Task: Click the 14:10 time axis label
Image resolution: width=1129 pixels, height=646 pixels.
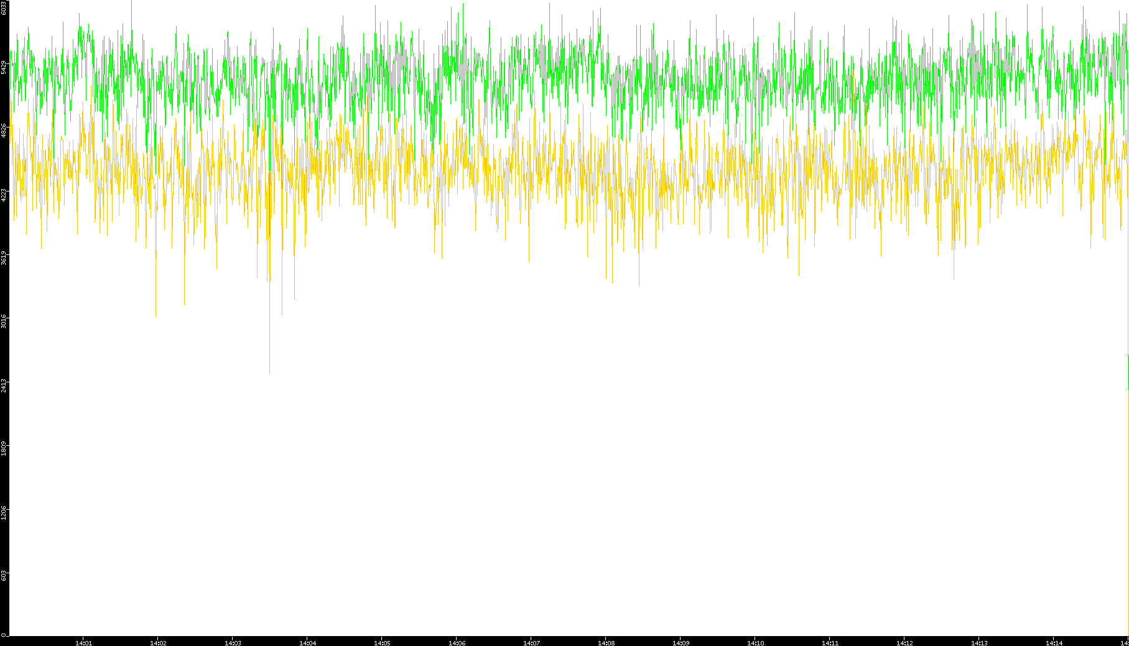Action: 755,643
